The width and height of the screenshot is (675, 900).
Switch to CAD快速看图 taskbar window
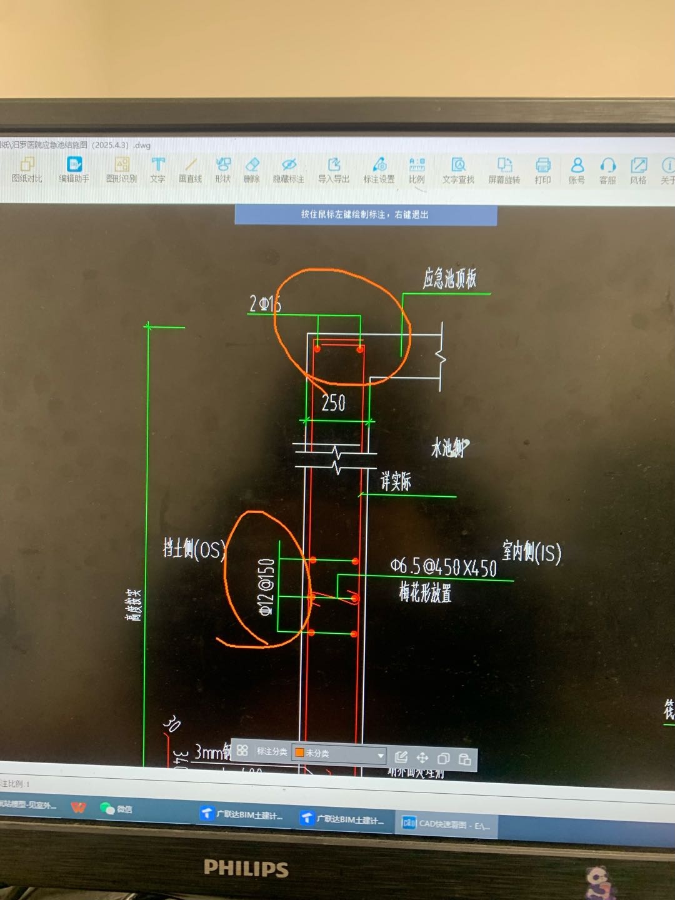tap(446, 824)
